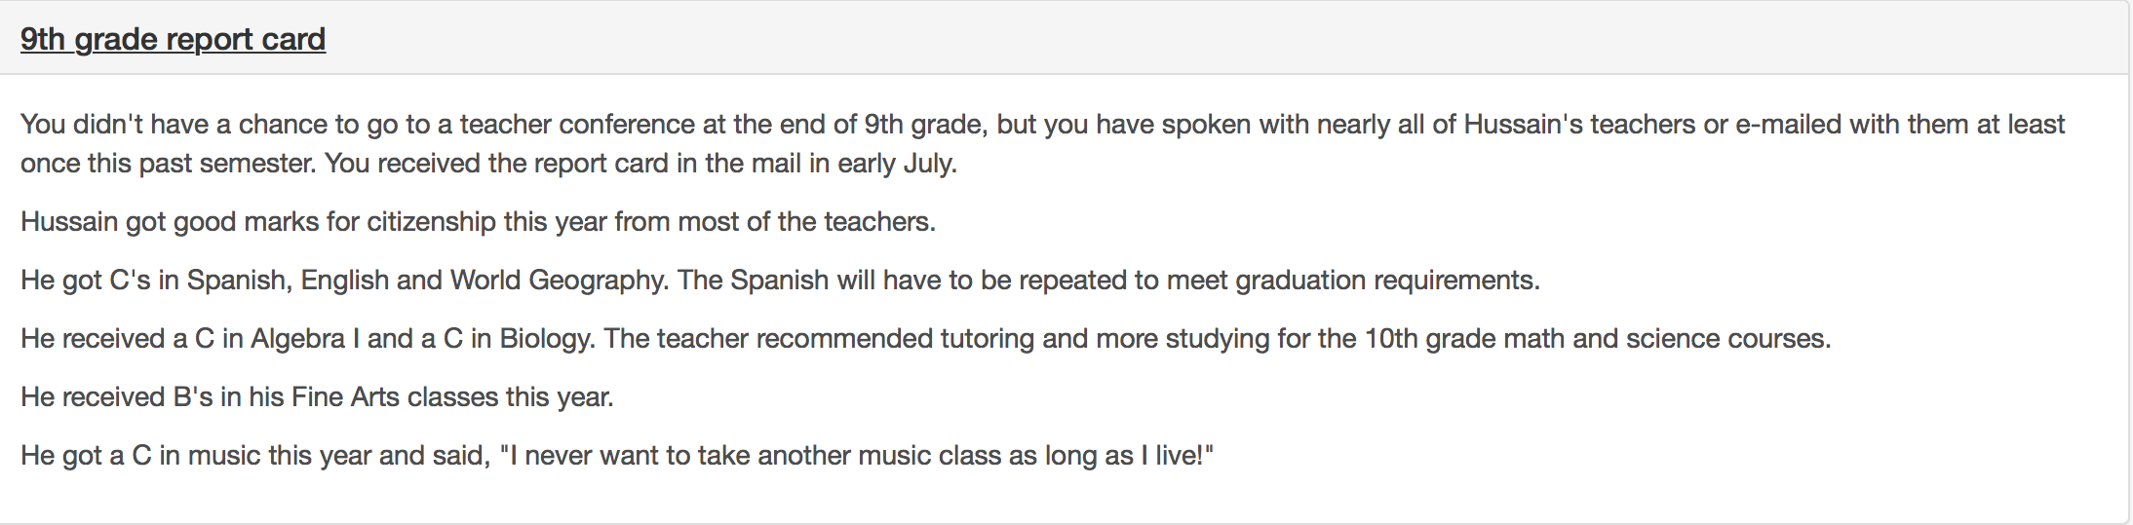Click the words "Hussain's teachers" in the first paragraph
The image size is (2133, 525).
coord(1580,125)
